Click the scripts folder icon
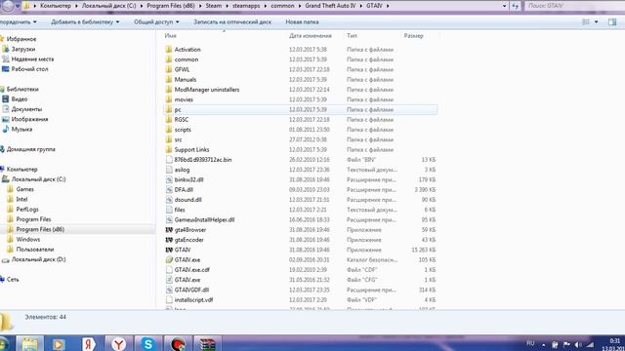 point(169,130)
